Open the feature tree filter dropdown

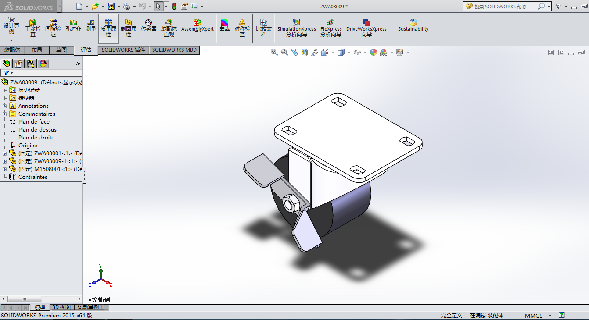[8, 73]
